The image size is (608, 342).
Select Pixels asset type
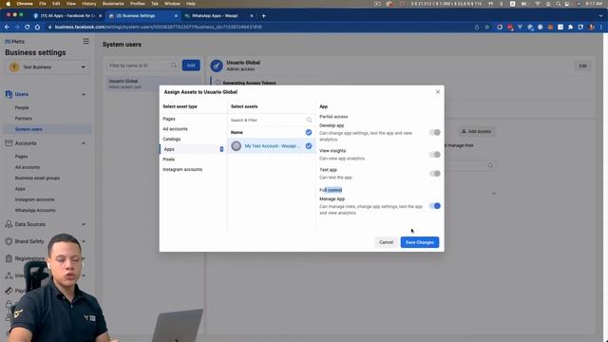click(169, 160)
